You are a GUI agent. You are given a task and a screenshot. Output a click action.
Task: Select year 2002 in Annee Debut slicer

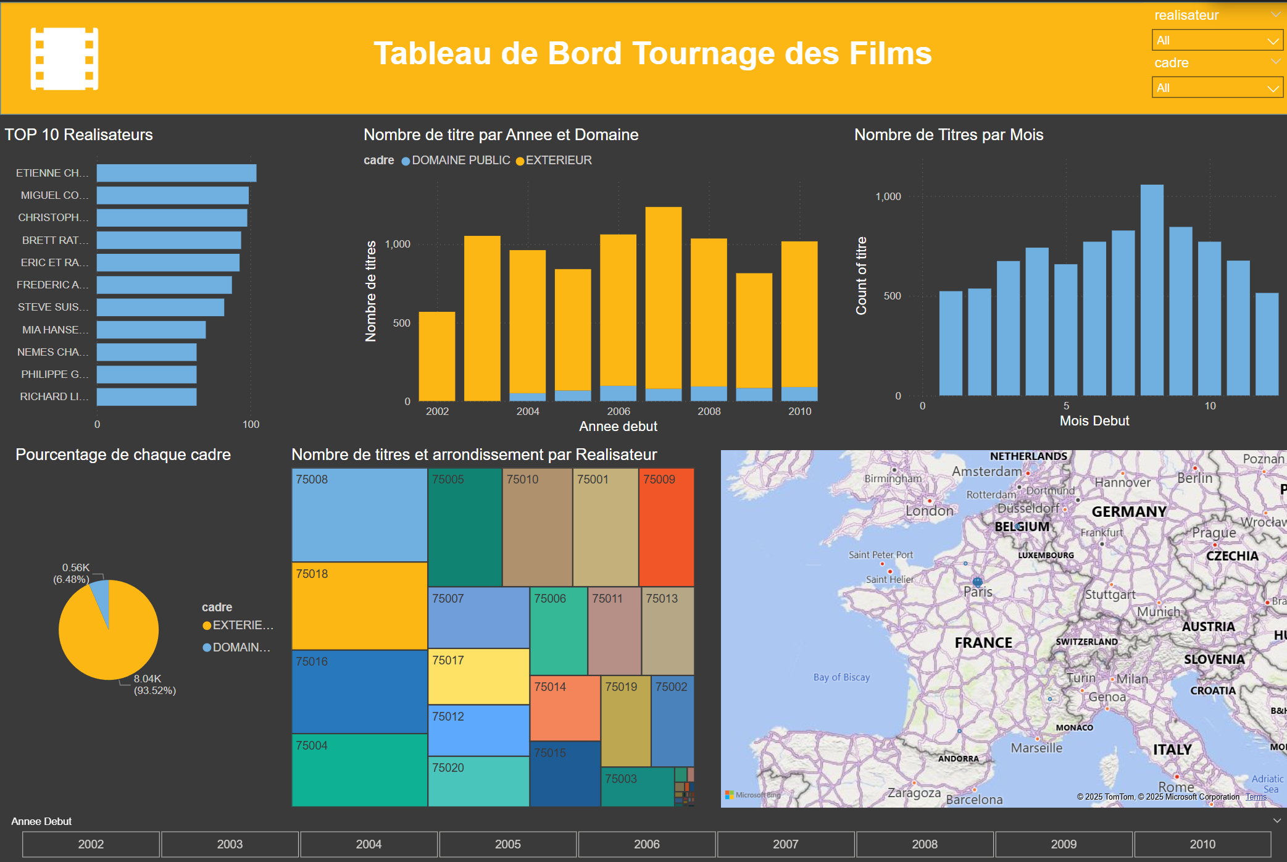(x=91, y=844)
